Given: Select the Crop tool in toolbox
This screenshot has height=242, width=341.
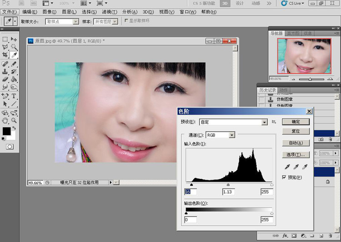Looking at the screenshot, I should tap(5, 54).
